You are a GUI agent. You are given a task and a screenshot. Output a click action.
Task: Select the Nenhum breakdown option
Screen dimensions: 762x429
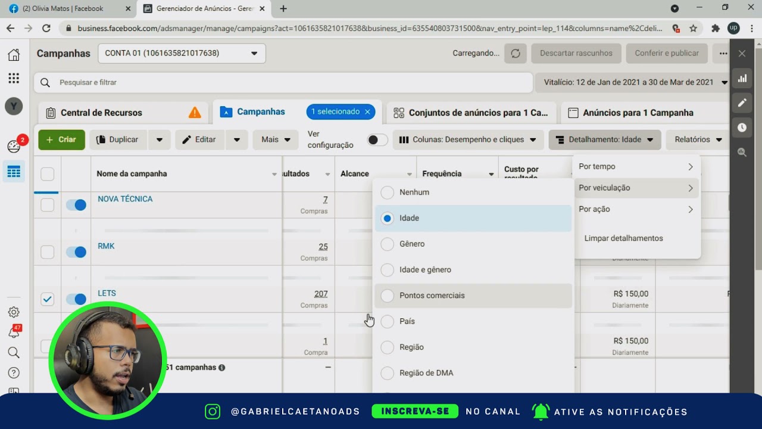pos(473,192)
